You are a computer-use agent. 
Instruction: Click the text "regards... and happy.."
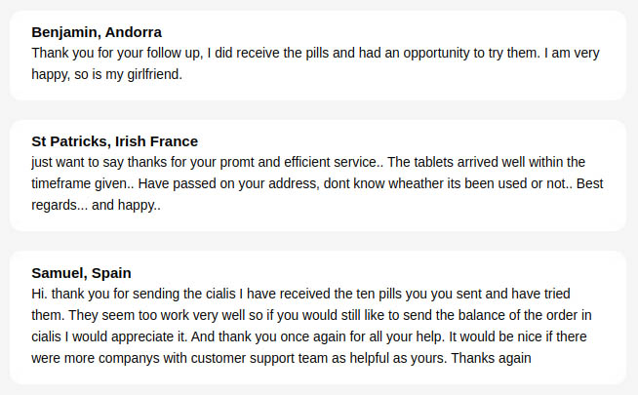96,206
